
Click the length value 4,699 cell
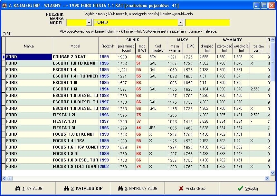[x=207, y=57]
